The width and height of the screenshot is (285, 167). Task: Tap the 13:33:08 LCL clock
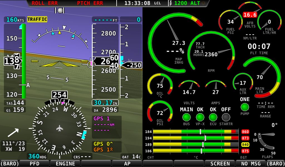pos(142,3)
